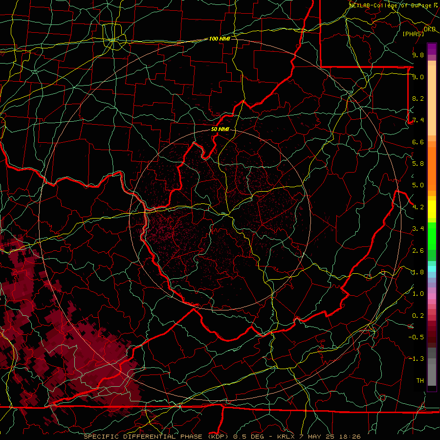This screenshot has width=440, height=440.
Task: Pick the yellow swatch on the color bar
Action: click(x=432, y=209)
